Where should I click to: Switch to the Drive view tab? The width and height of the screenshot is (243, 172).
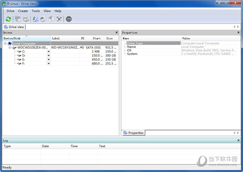coord(14,27)
